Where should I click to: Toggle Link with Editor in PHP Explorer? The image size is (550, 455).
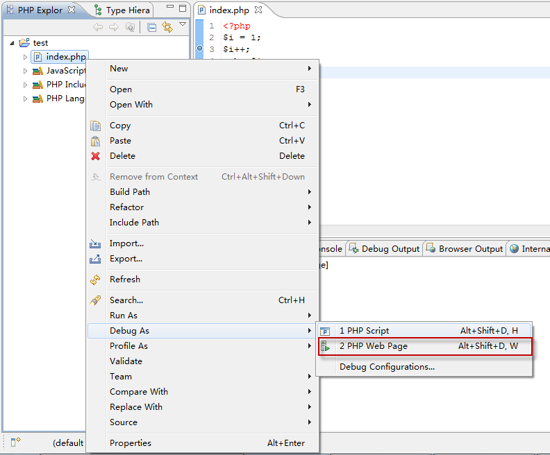[x=167, y=27]
